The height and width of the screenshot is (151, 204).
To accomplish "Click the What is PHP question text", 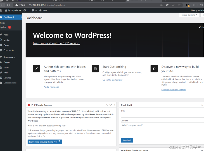I will point(47,126).
